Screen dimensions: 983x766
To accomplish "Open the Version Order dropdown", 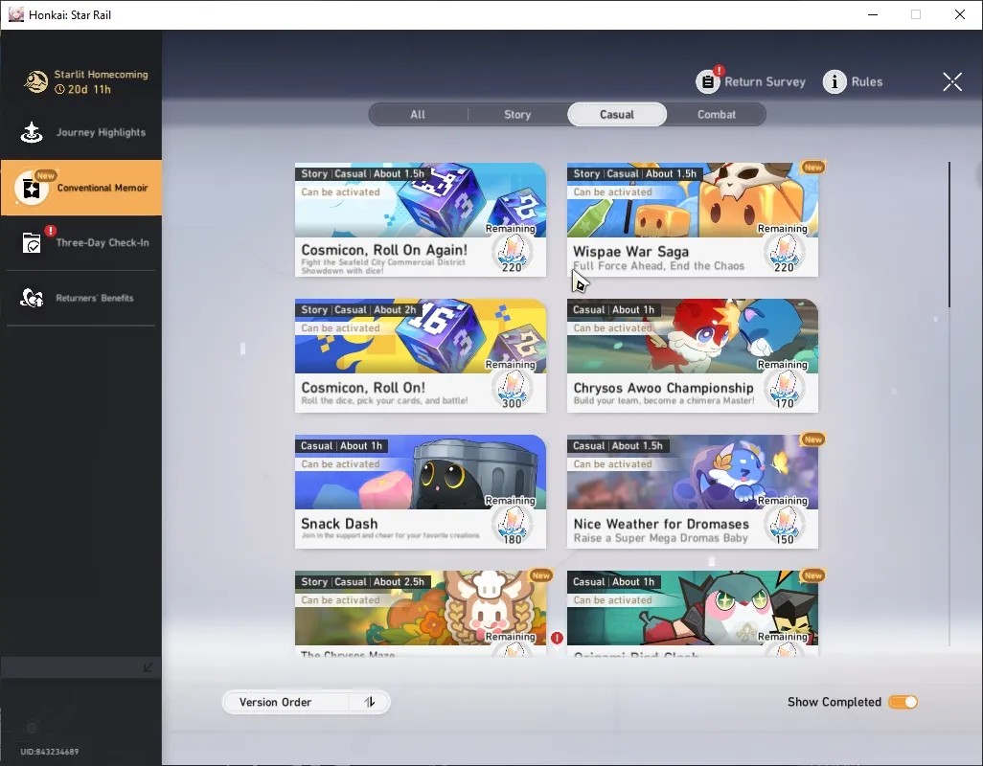I will coord(306,702).
